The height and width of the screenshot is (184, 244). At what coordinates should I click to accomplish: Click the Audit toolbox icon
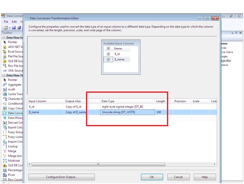(x=4, y=89)
